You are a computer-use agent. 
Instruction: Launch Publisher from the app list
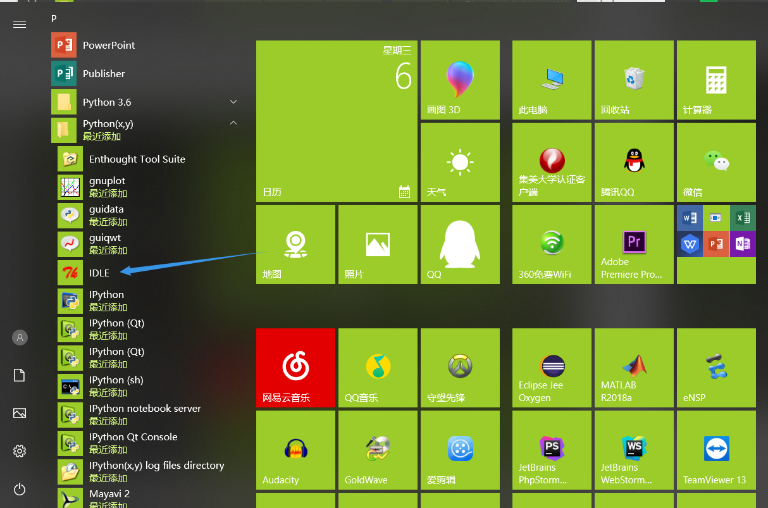click(x=146, y=73)
